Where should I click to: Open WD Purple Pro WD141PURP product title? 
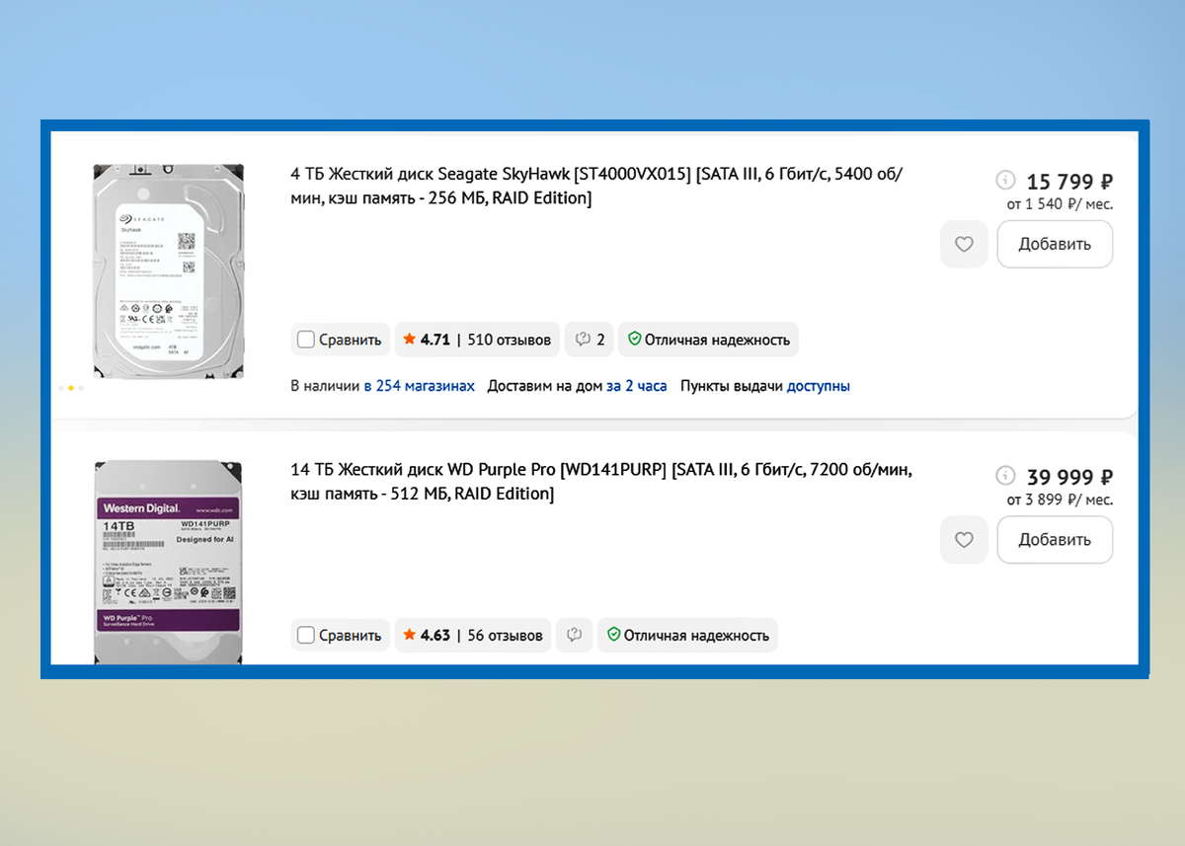[601, 482]
